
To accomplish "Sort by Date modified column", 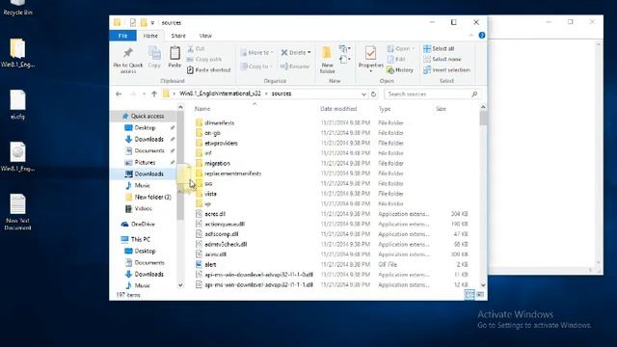I will pos(338,109).
